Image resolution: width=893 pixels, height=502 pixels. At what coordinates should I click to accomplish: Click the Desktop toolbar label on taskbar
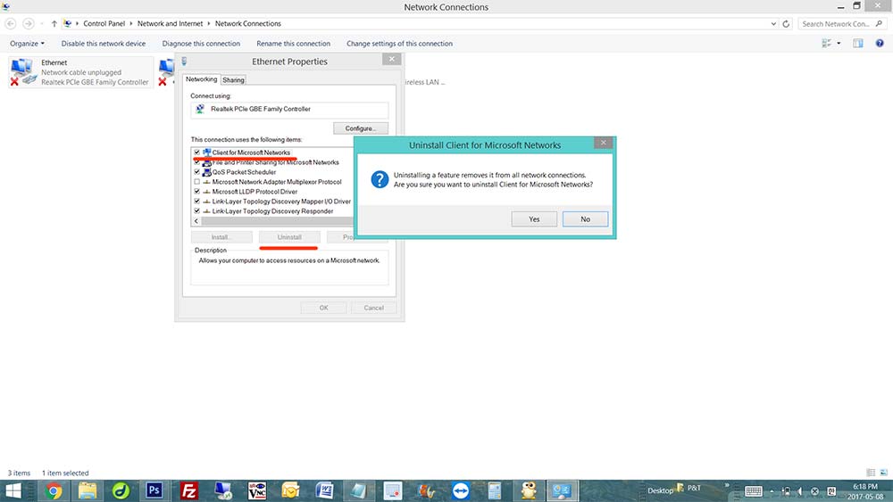click(x=660, y=490)
